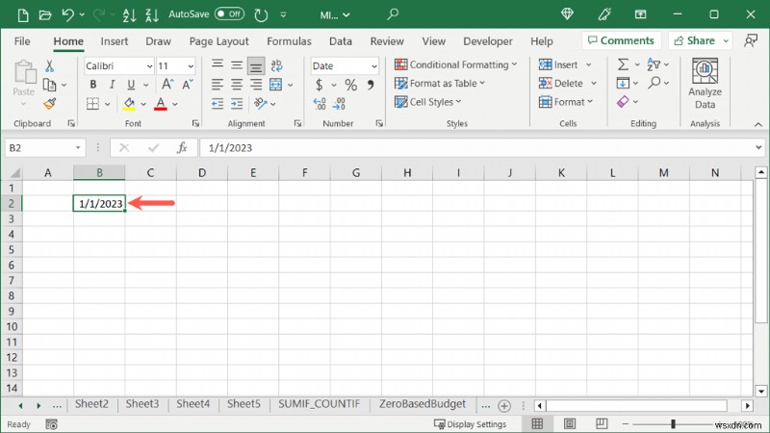
Task: Expand Cell Styles gallery
Action: coord(427,102)
